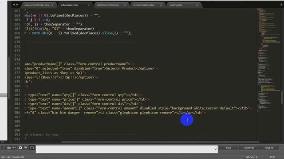This screenshot has width=284, height=159.
Task: Close the routes.php tab
Action: pyautogui.click(x=197, y=5)
